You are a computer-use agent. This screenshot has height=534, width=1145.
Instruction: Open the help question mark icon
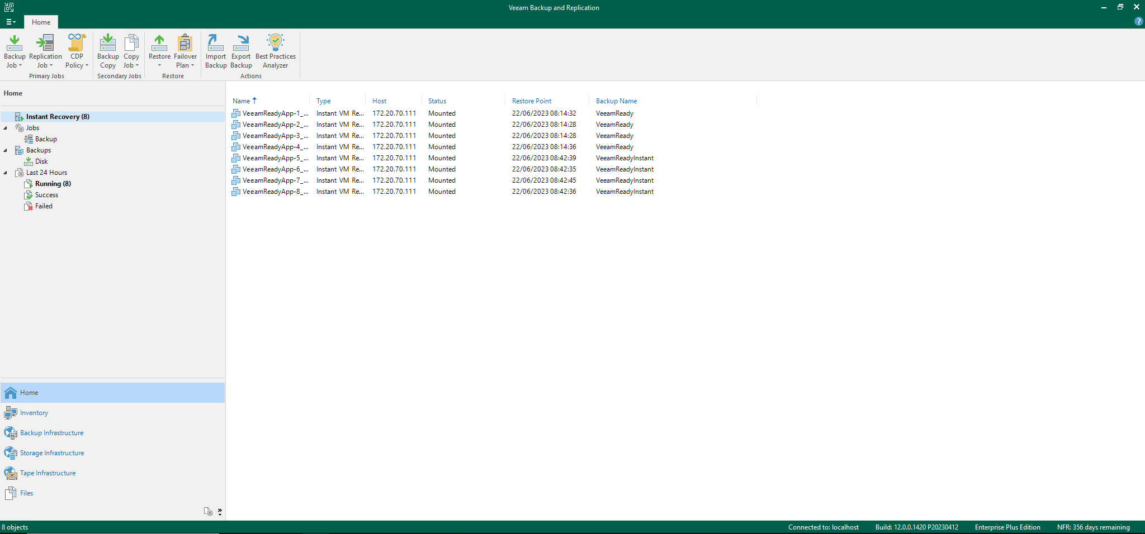[x=1138, y=21]
